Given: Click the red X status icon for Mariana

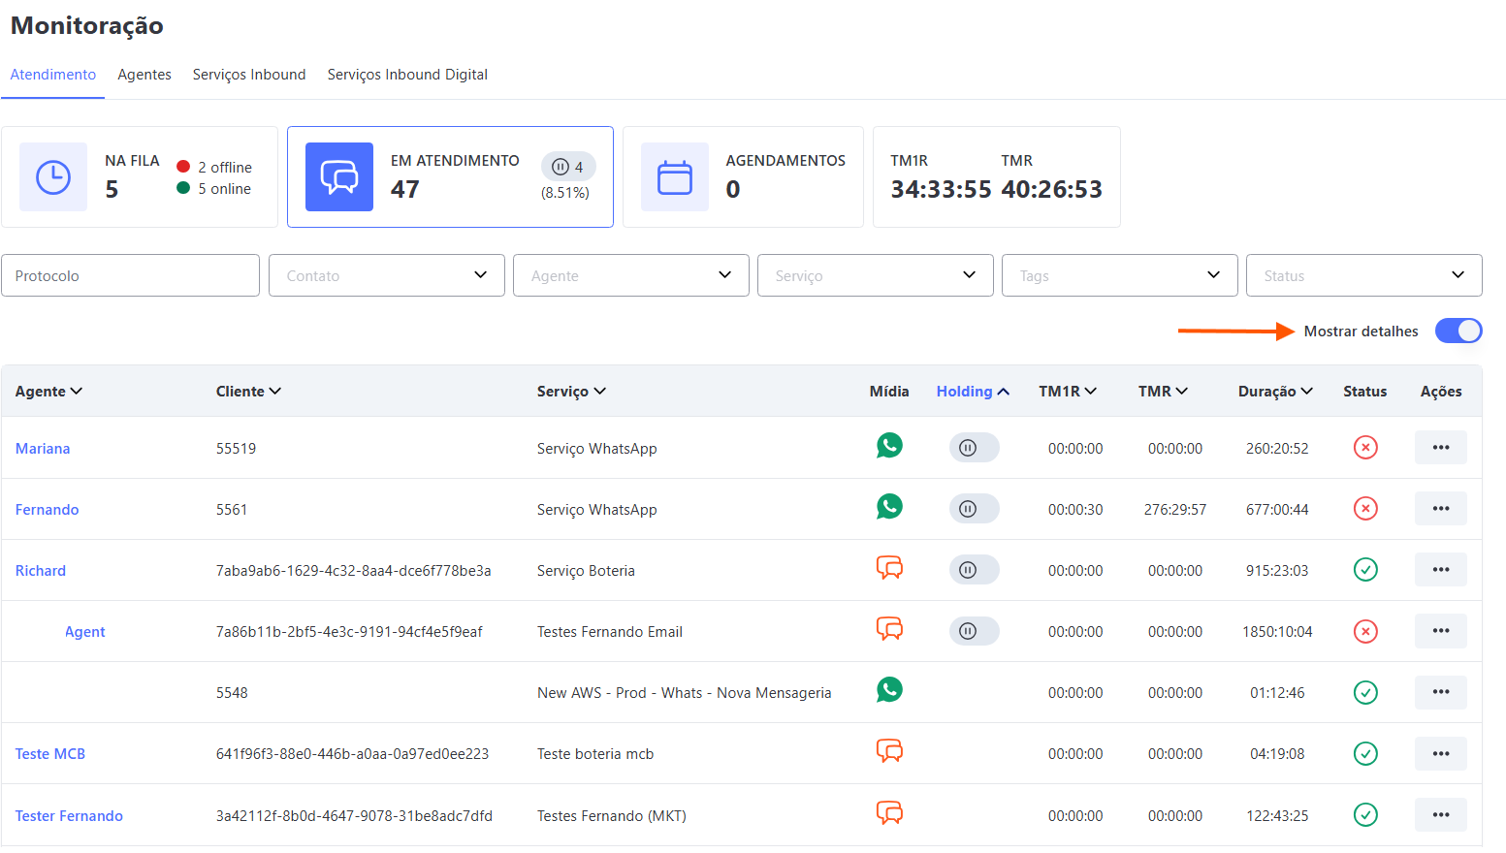Looking at the screenshot, I should [1365, 448].
